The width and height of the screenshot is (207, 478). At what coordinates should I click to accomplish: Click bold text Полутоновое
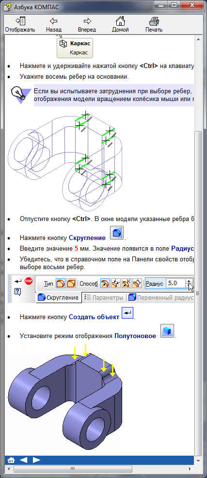135,336
